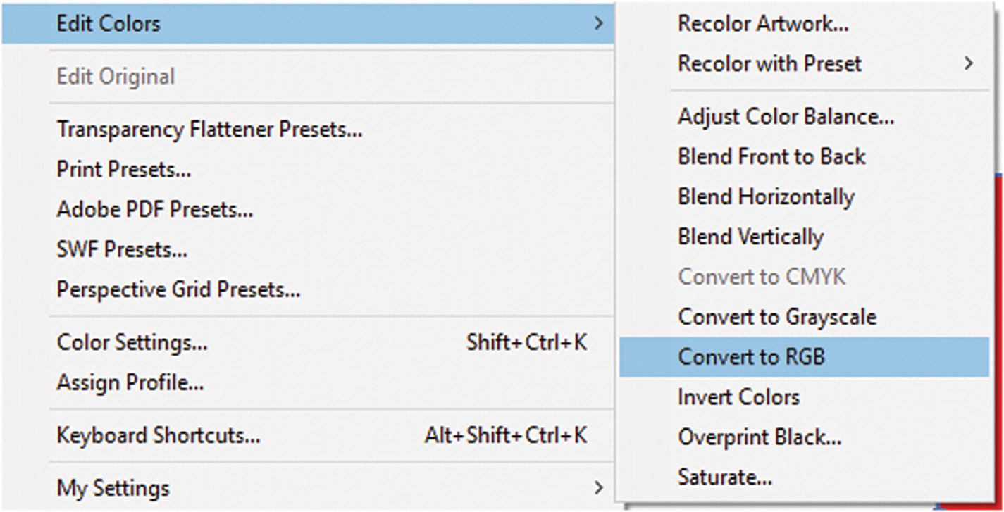Choose Blend Horizontally command
Screen dimensions: 1004x512
pyautogui.click(x=766, y=196)
